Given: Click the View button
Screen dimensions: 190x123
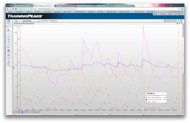Looking at the screenshot, I should pos(16,21).
